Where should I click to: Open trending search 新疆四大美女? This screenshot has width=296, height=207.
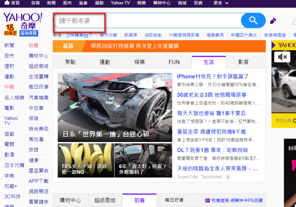click(244, 35)
